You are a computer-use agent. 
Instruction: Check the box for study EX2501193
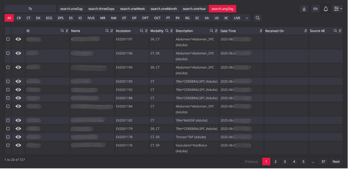[x=8, y=81]
